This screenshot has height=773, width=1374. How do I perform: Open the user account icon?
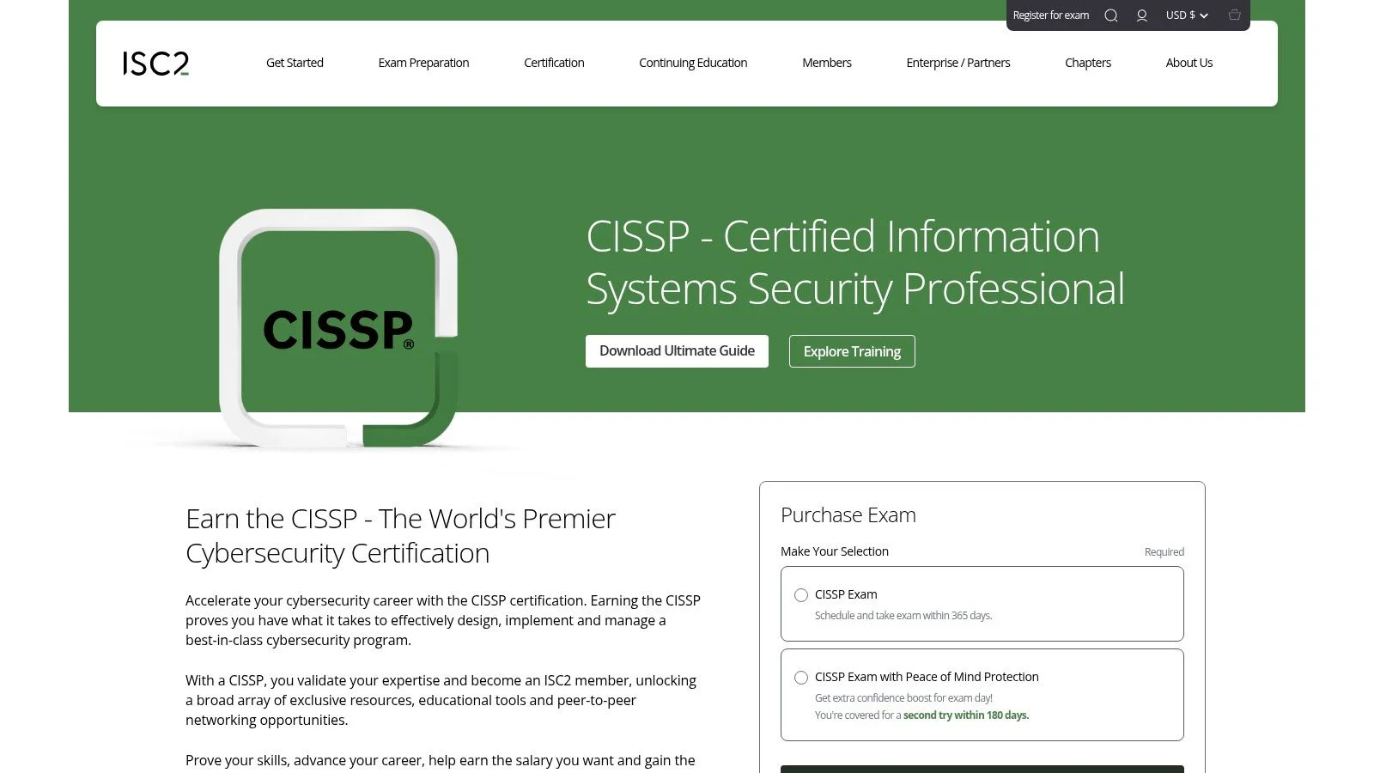(x=1141, y=15)
